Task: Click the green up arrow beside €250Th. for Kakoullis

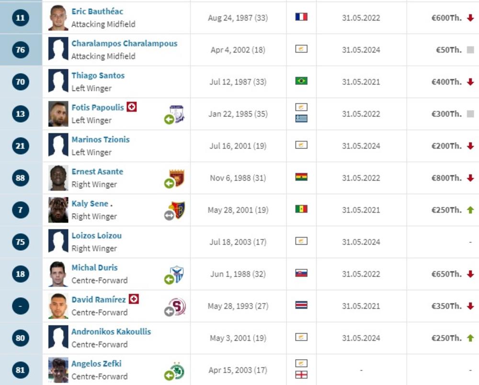Action: pyautogui.click(x=470, y=338)
